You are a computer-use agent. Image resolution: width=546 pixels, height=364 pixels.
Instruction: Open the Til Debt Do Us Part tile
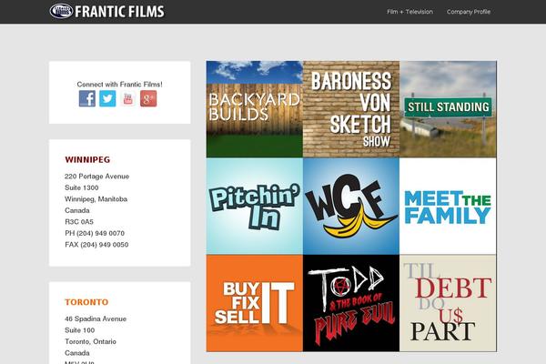click(448, 303)
